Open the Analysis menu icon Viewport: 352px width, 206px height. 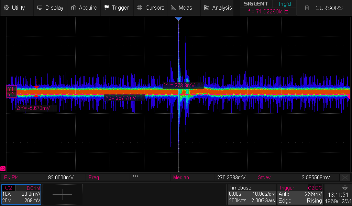[206, 8]
